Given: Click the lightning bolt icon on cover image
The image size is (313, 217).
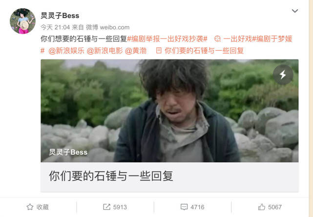Looking at the screenshot, I should point(283,75).
